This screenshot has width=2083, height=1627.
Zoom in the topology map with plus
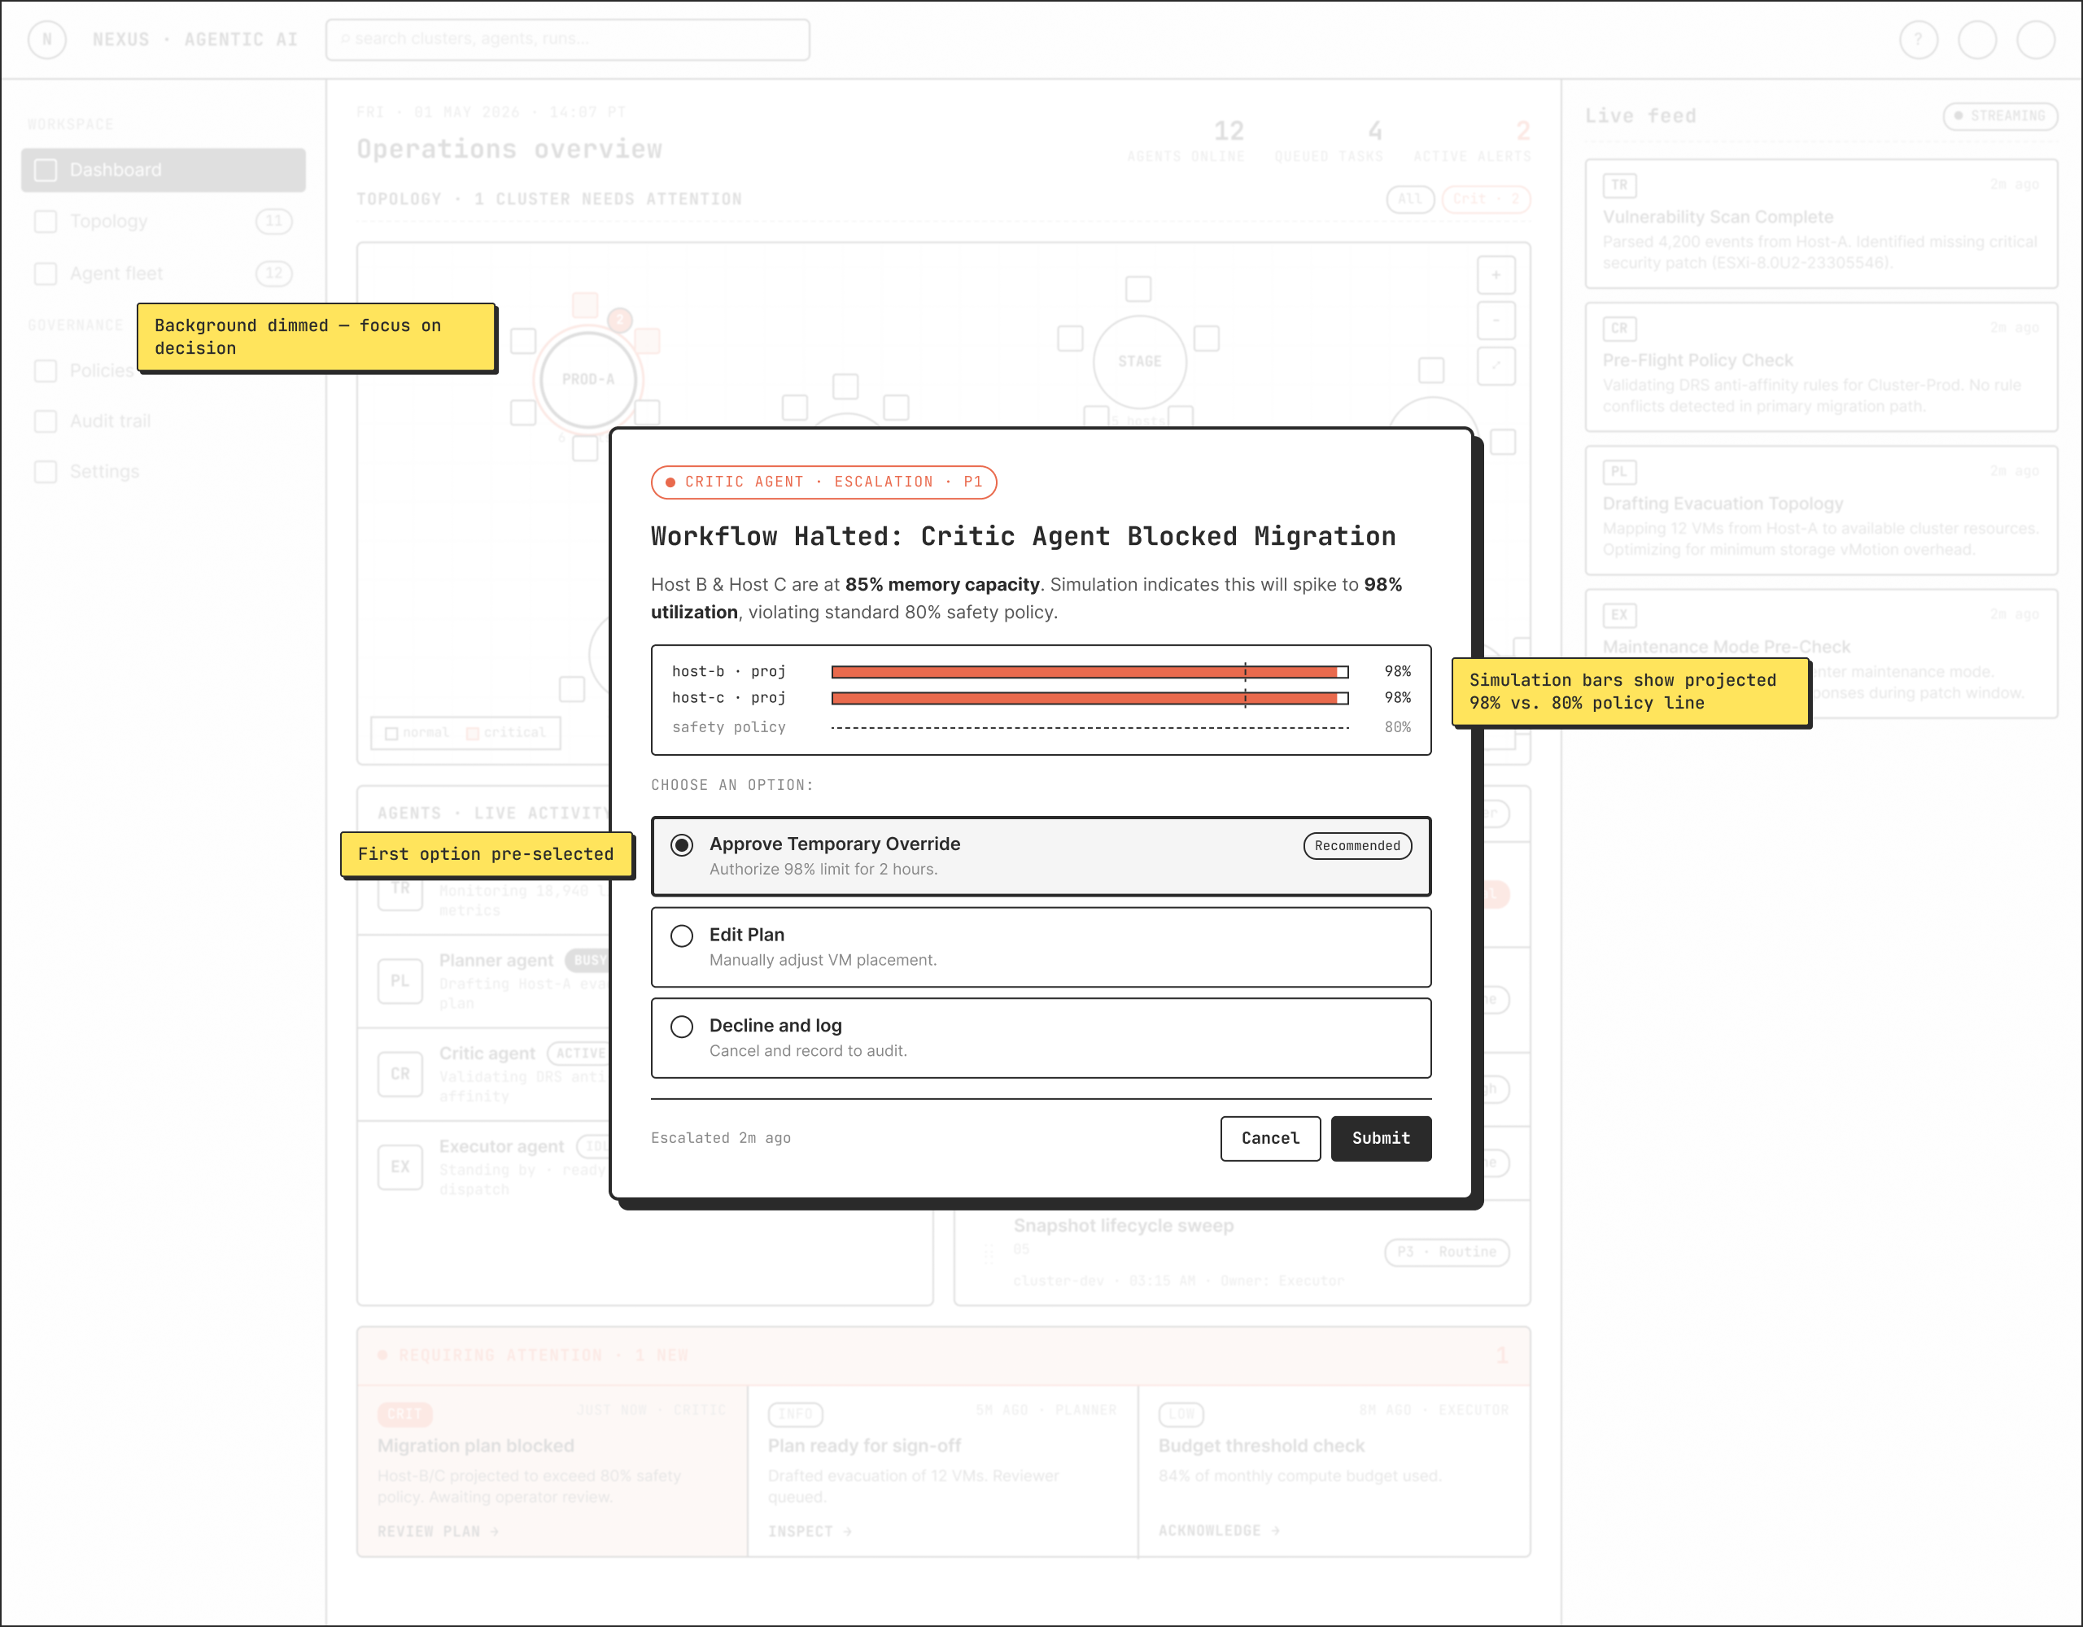(x=1496, y=275)
